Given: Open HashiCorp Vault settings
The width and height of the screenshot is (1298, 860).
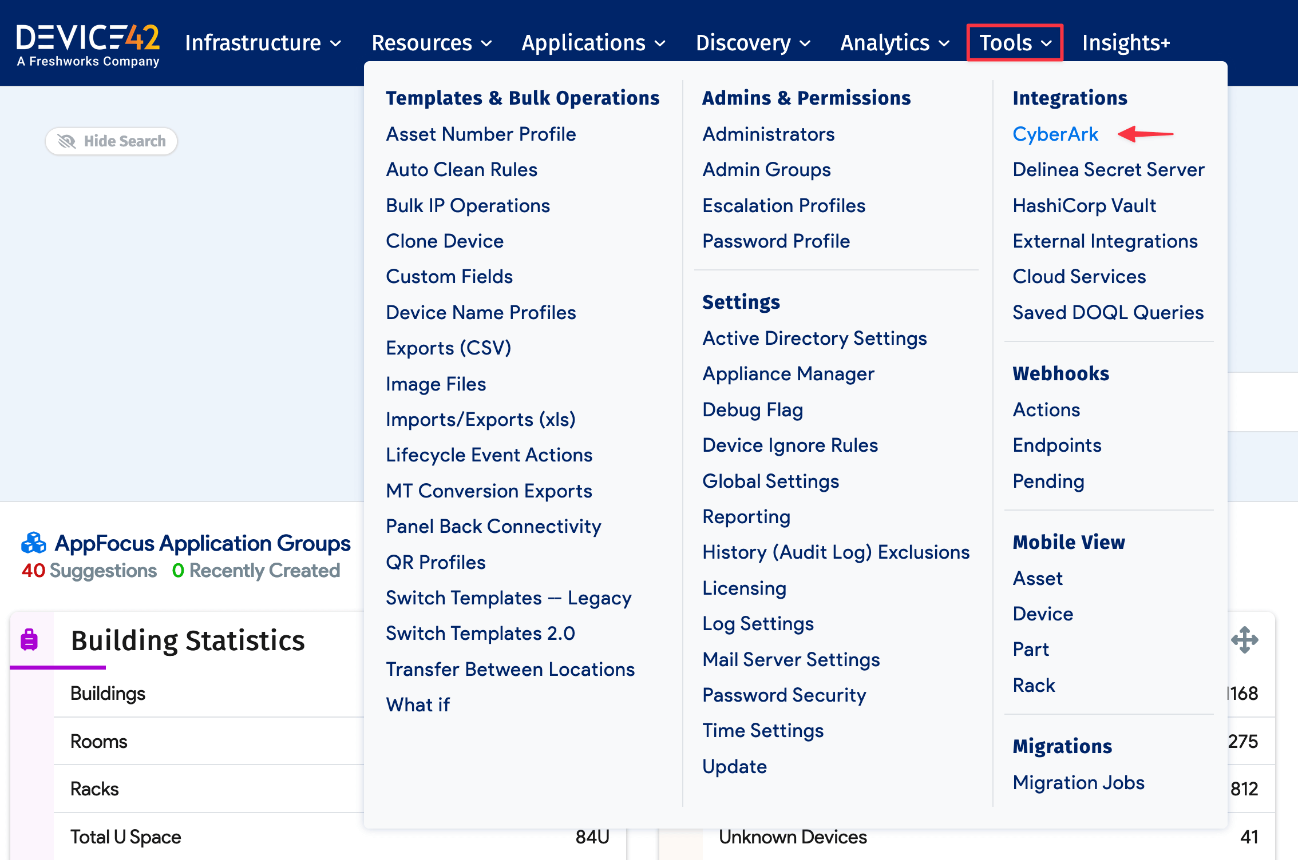Looking at the screenshot, I should click(1085, 205).
